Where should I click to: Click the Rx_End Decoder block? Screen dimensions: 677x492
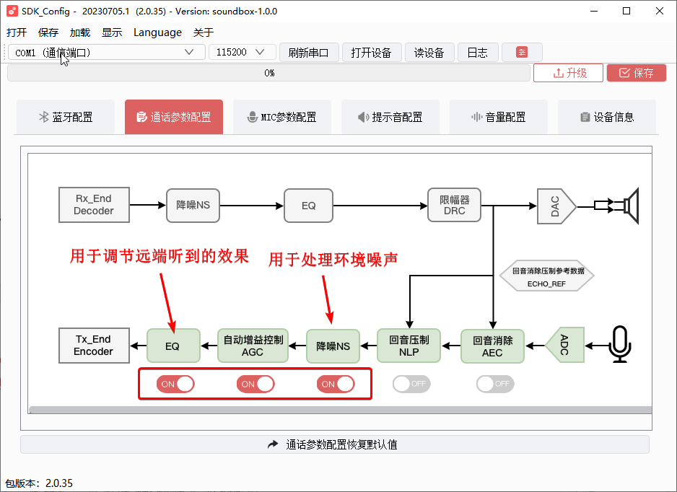94,205
